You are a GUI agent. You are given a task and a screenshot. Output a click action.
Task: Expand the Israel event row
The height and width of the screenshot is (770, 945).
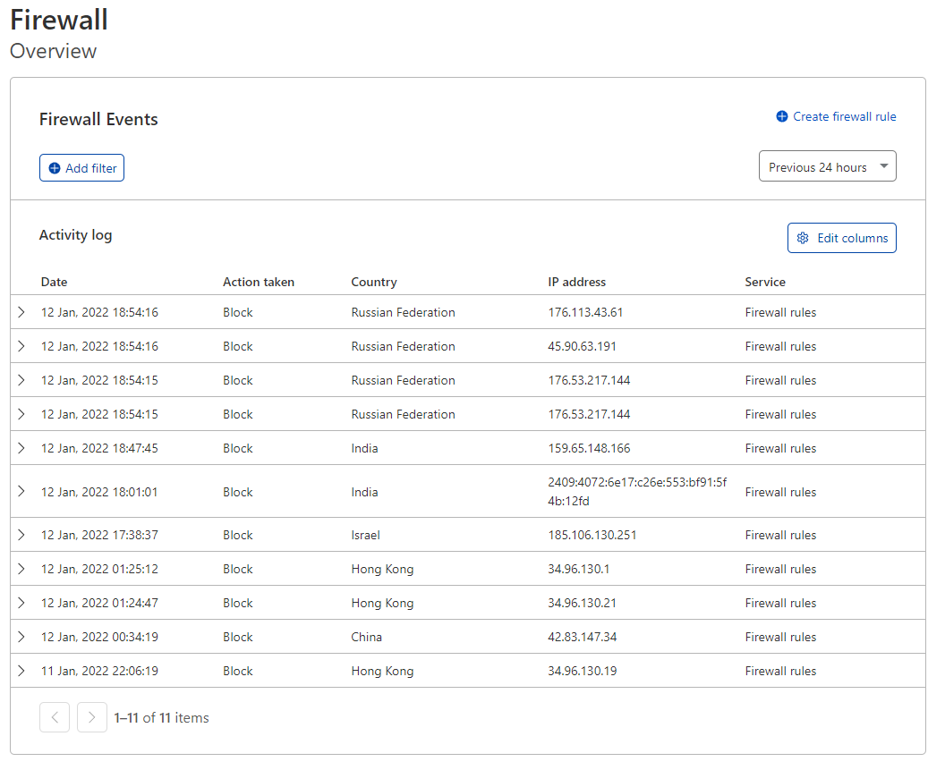(21, 536)
